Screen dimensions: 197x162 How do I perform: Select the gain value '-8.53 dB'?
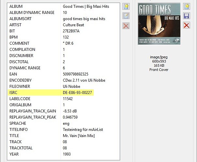70,111
